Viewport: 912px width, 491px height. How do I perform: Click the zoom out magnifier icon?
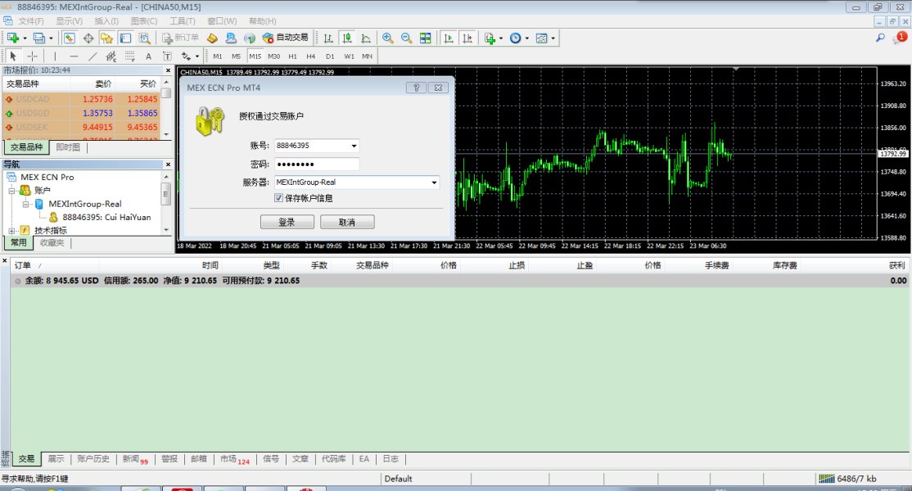[x=406, y=38]
